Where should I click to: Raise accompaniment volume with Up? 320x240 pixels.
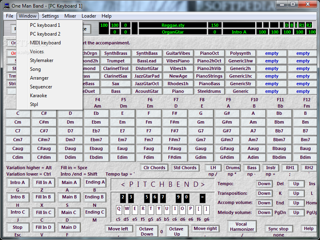296,203
